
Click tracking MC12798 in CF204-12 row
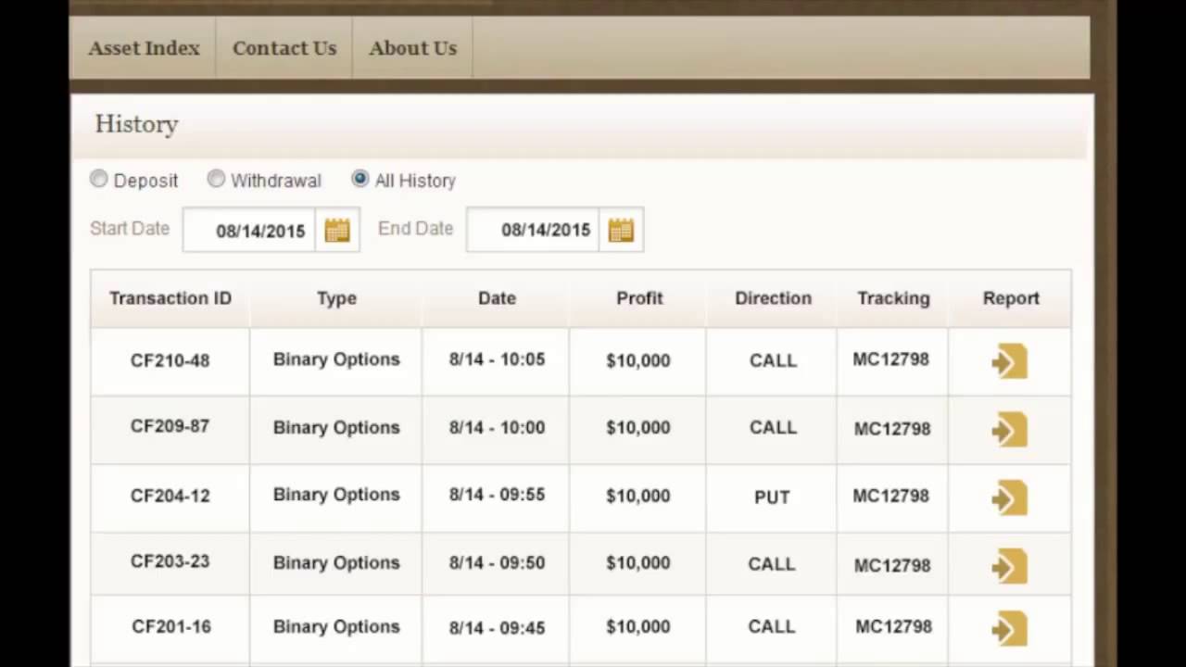891,497
